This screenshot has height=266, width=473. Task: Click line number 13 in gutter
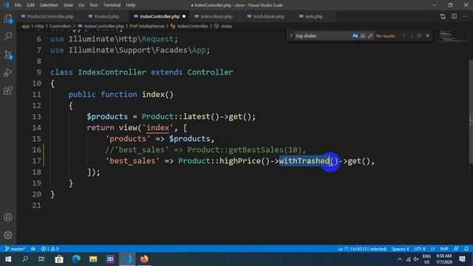point(36,117)
